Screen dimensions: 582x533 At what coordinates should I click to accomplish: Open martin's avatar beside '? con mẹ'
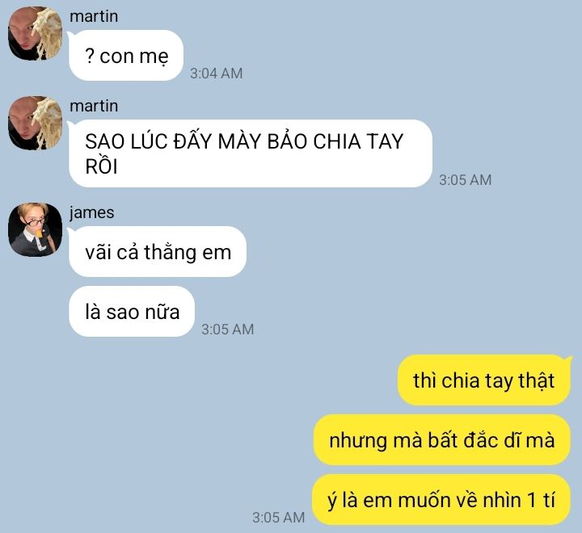click(x=36, y=33)
